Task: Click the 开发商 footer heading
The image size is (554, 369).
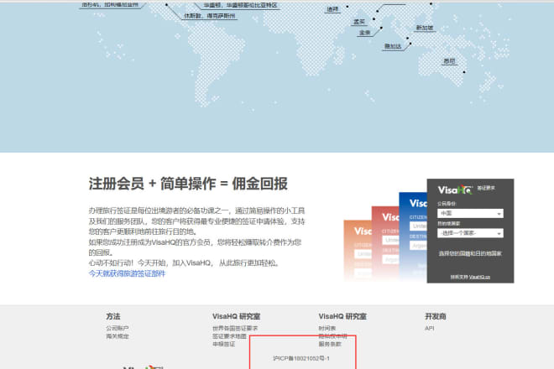Action: [x=436, y=316]
